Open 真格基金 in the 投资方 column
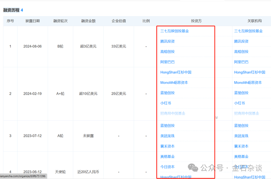The height and width of the screenshot is (179, 271). 167,157
